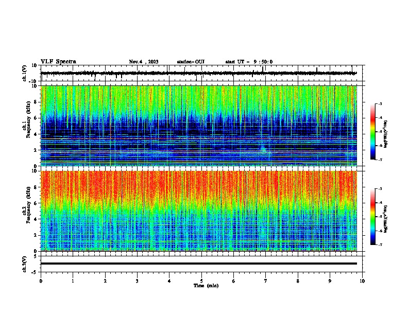The width and height of the screenshot is (408, 315).
Task: Click the ch.1(V) waveform axis label
Action: (25, 73)
